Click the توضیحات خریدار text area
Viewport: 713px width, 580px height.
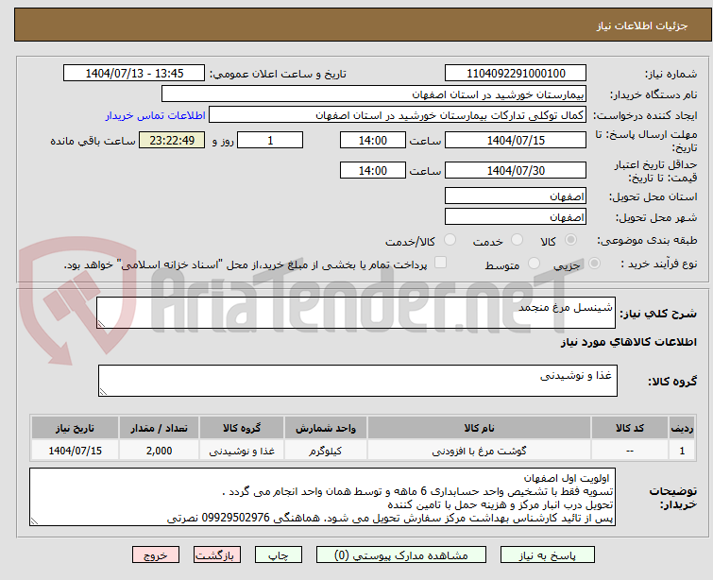pos(322,497)
